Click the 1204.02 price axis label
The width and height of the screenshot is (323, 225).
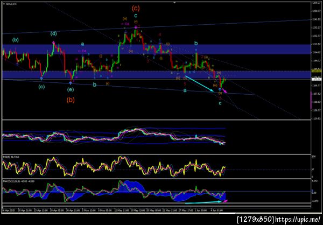(317, 52)
